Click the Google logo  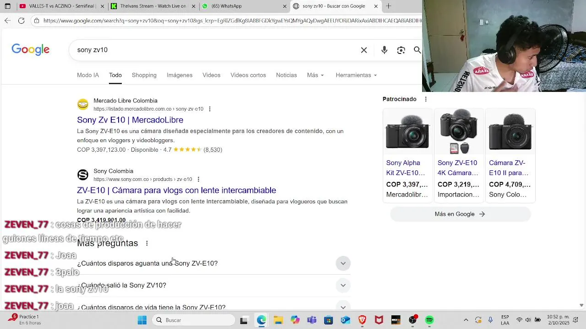pos(31,50)
